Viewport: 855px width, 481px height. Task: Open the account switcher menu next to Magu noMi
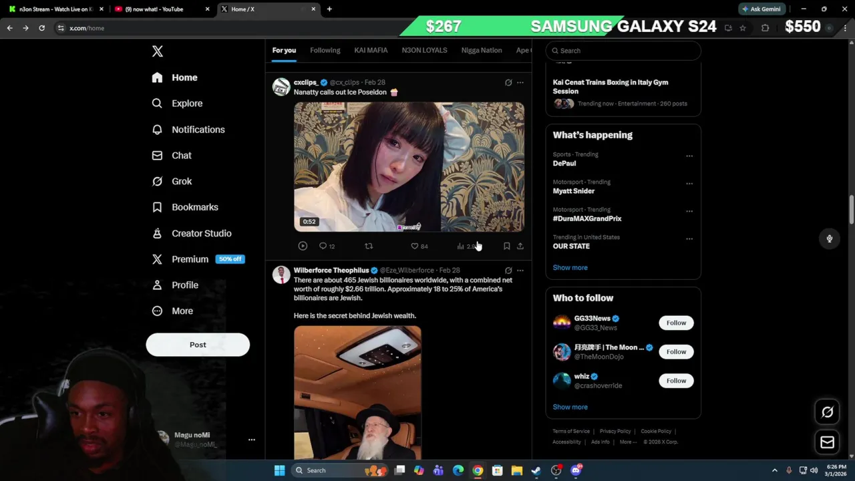pos(252,440)
